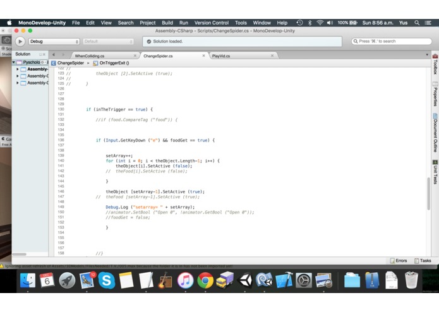Select the bold Assembly- project
The image size is (439, 312).
click(37, 69)
